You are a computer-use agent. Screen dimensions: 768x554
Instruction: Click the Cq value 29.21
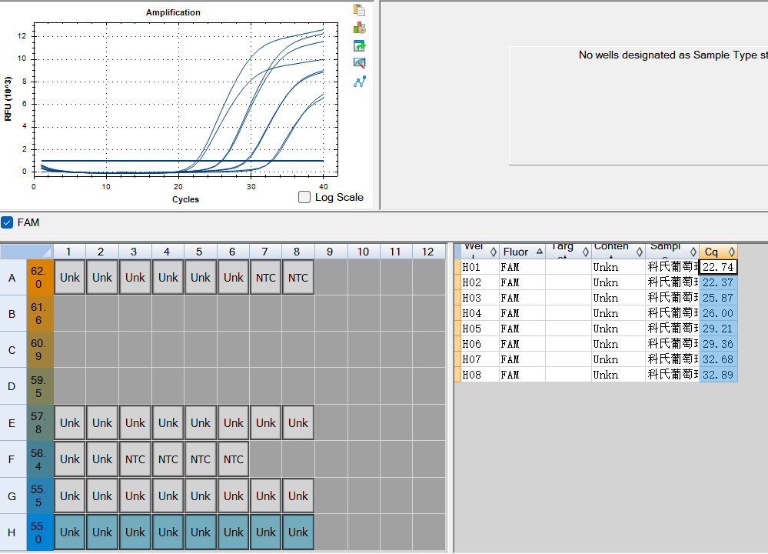pyautogui.click(x=718, y=329)
